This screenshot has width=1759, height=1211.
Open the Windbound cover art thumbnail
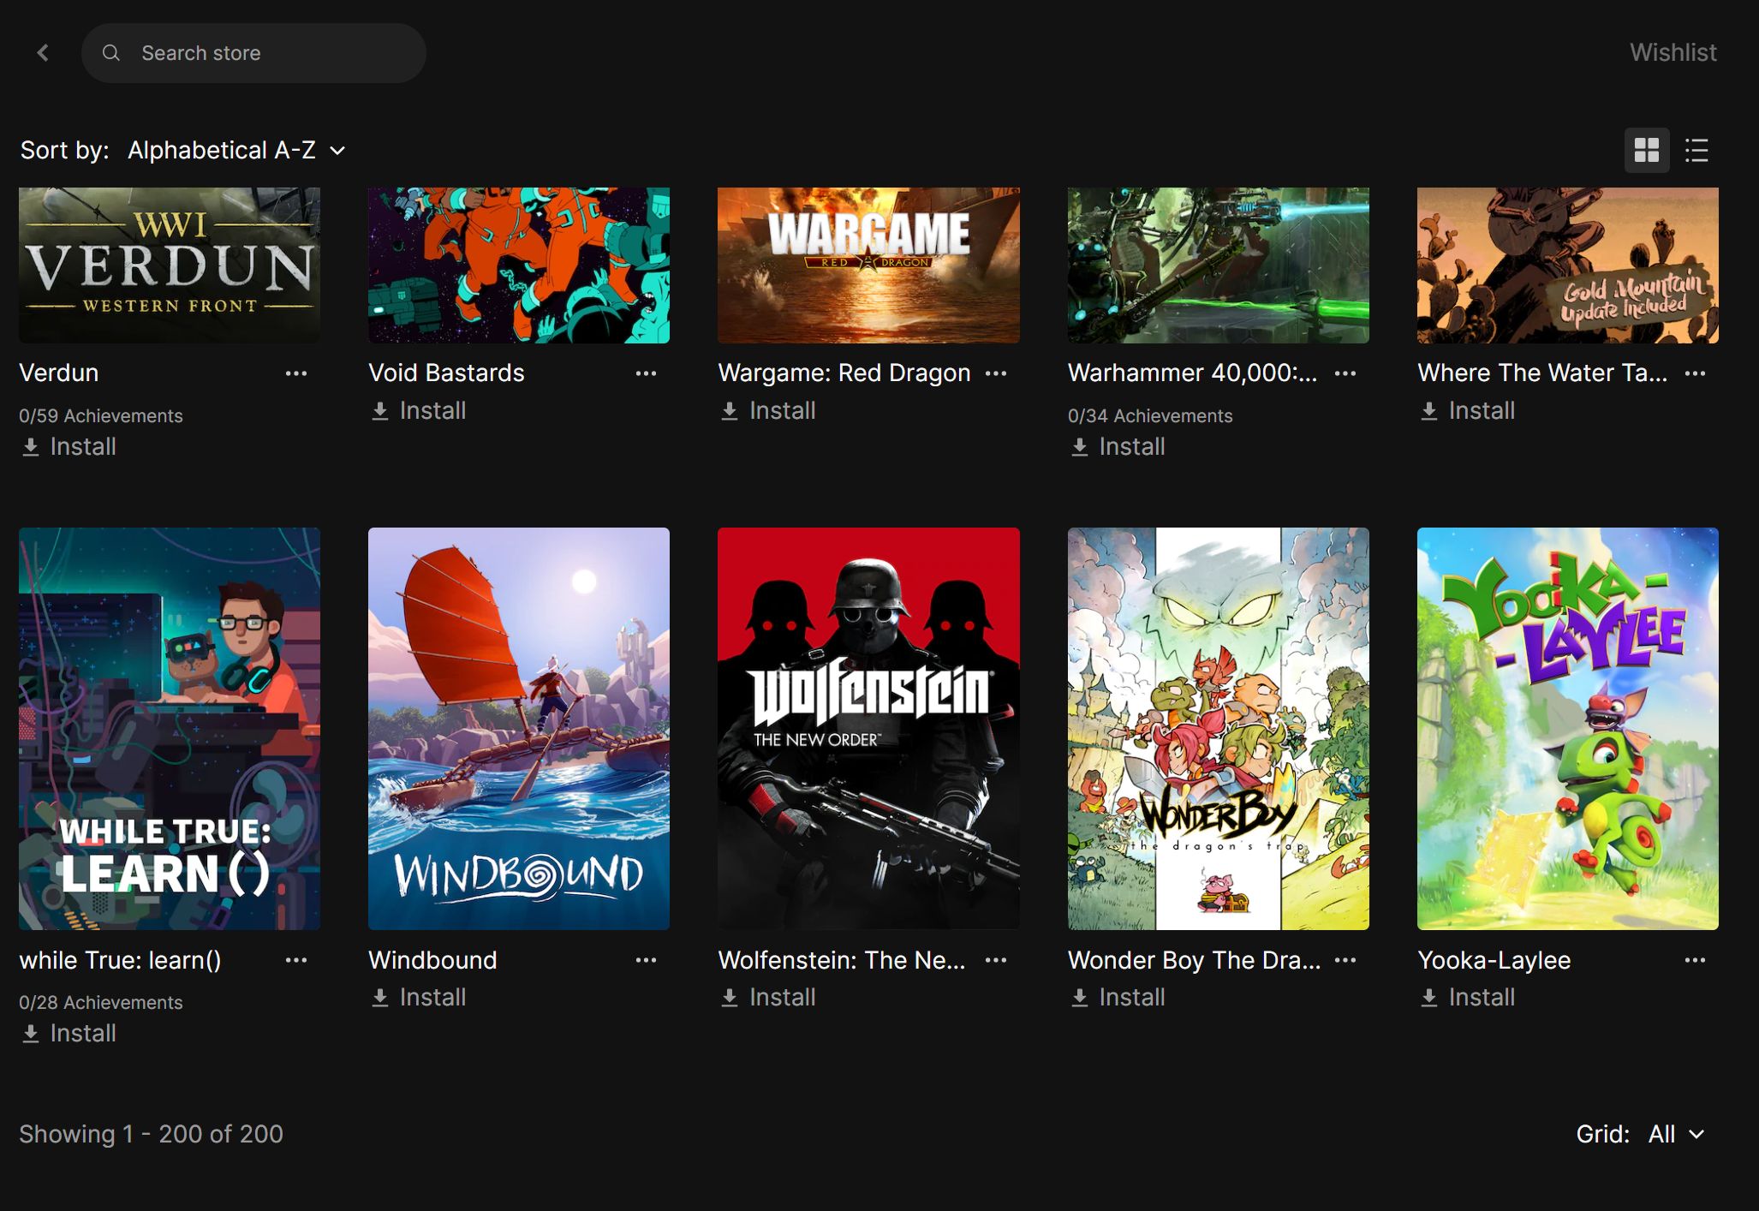coord(519,728)
